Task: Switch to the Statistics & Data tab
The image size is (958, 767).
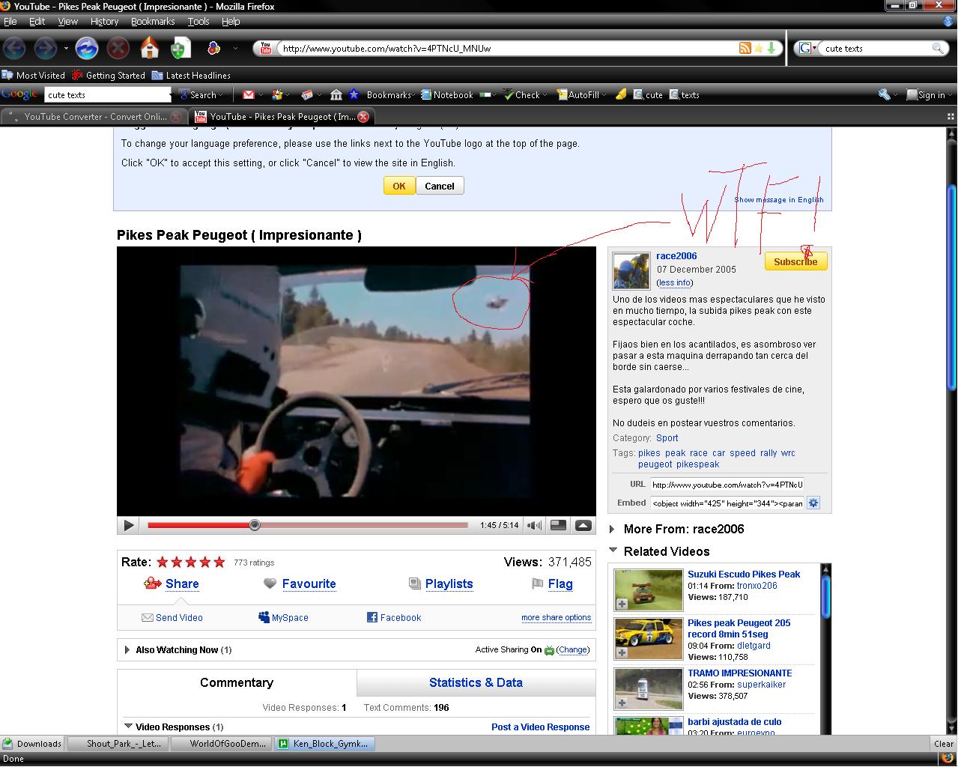Action: (x=476, y=682)
